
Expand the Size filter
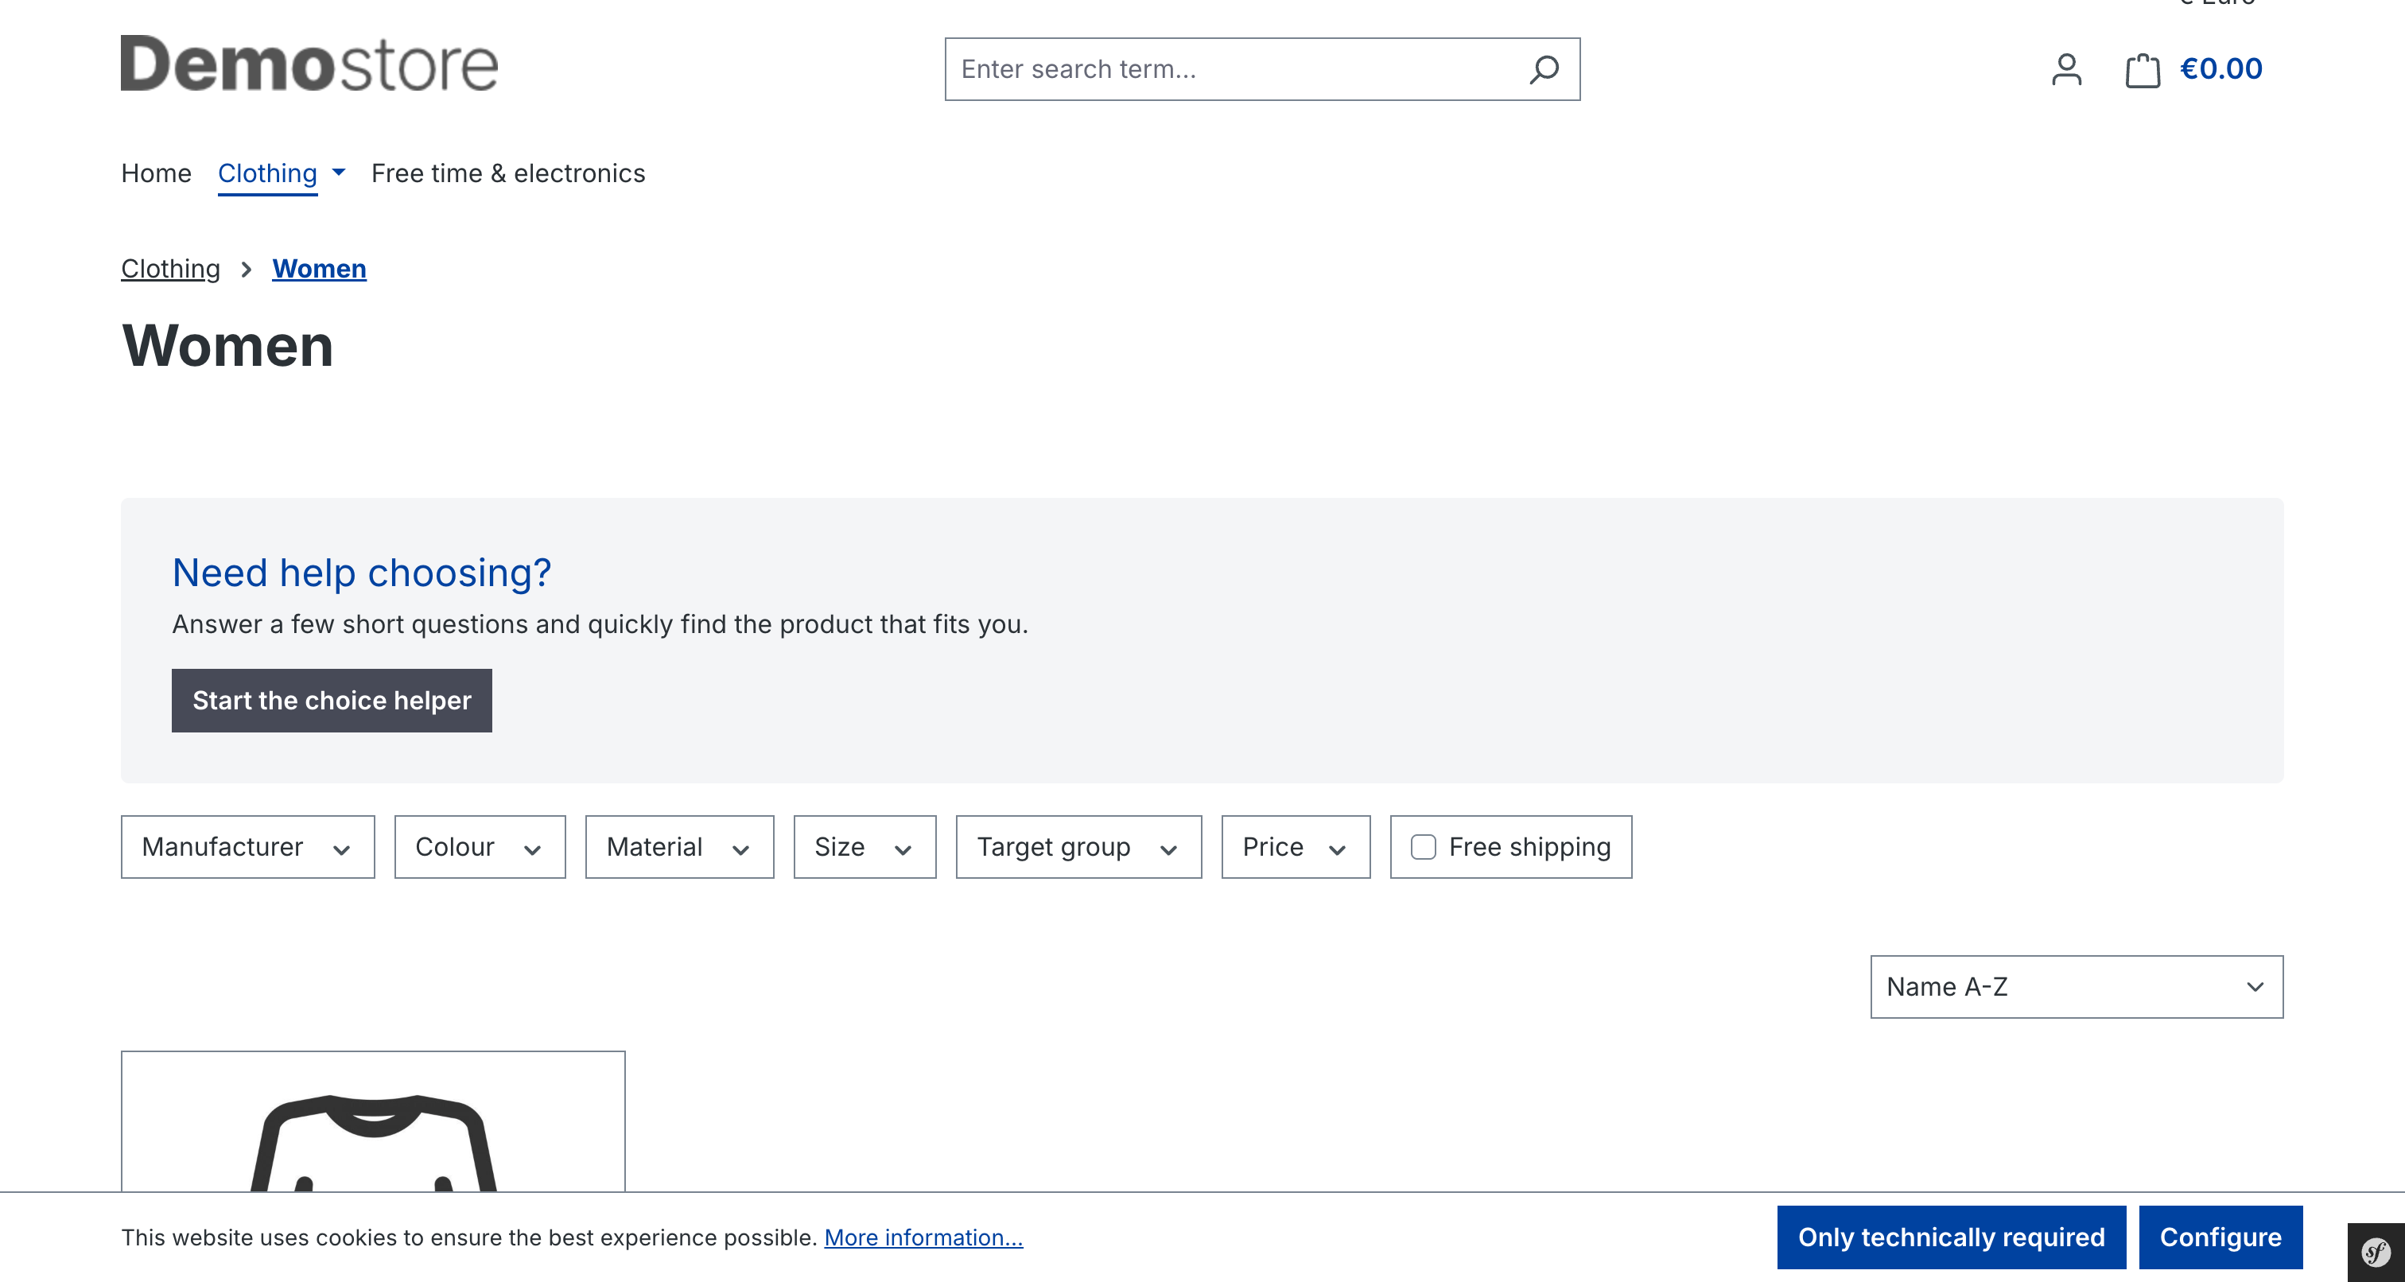point(864,847)
